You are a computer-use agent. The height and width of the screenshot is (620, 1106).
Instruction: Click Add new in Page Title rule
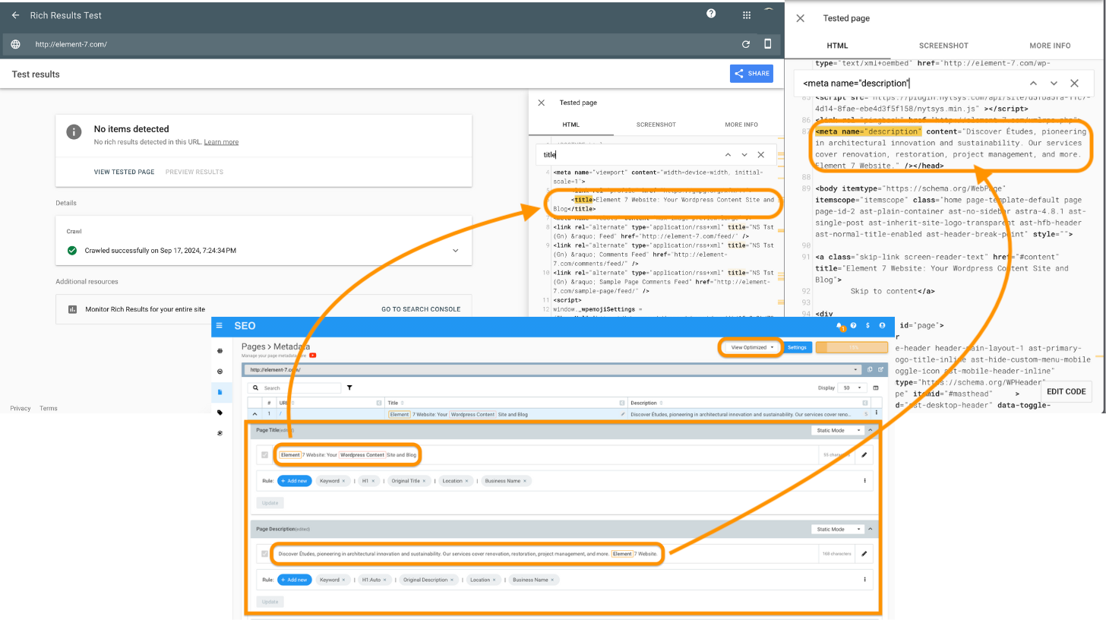tap(295, 481)
